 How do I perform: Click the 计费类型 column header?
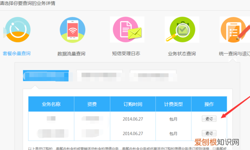click(173, 104)
